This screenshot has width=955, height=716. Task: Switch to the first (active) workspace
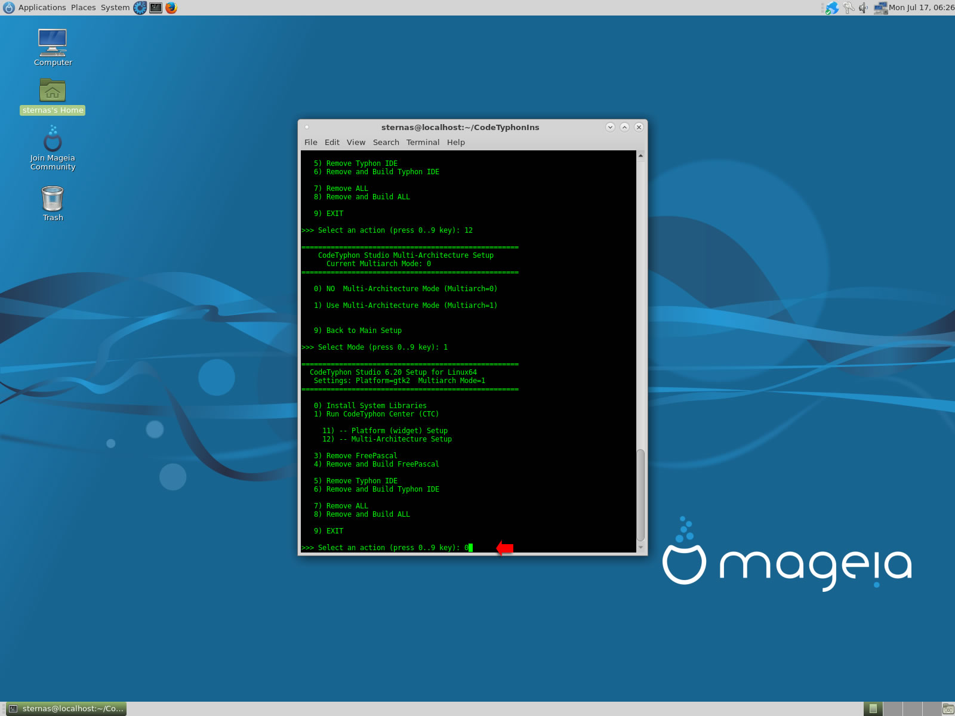pyautogui.click(x=873, y=709)
